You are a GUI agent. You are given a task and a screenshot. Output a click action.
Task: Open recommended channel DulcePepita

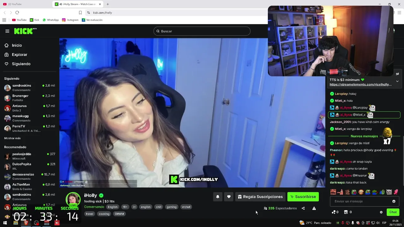[30, 166]
